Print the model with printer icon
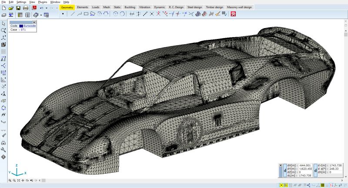Image resolution: width=348 pixels, height=188 pixels. 26,8
